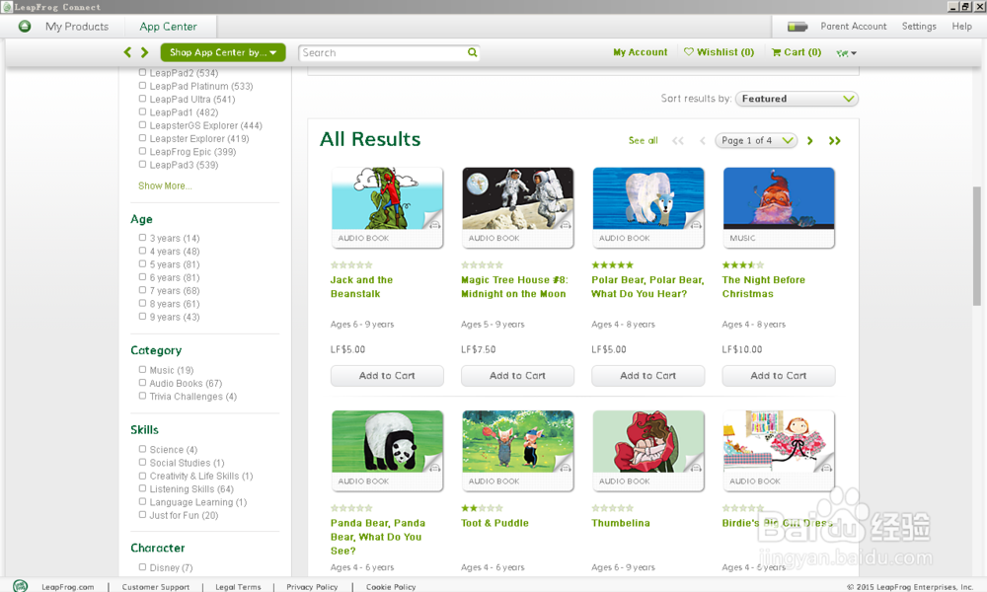The width and height of the screenshot is (987, 592).
Task: Check the Trivia Challenges filter
Action: (142, 396)
